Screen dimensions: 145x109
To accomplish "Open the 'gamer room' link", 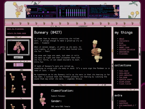I will pyautogui.click(x=124, y=47).
